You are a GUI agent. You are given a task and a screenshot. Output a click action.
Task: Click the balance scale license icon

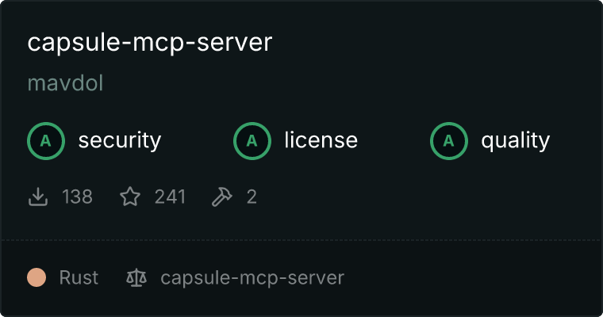[136, 278]
